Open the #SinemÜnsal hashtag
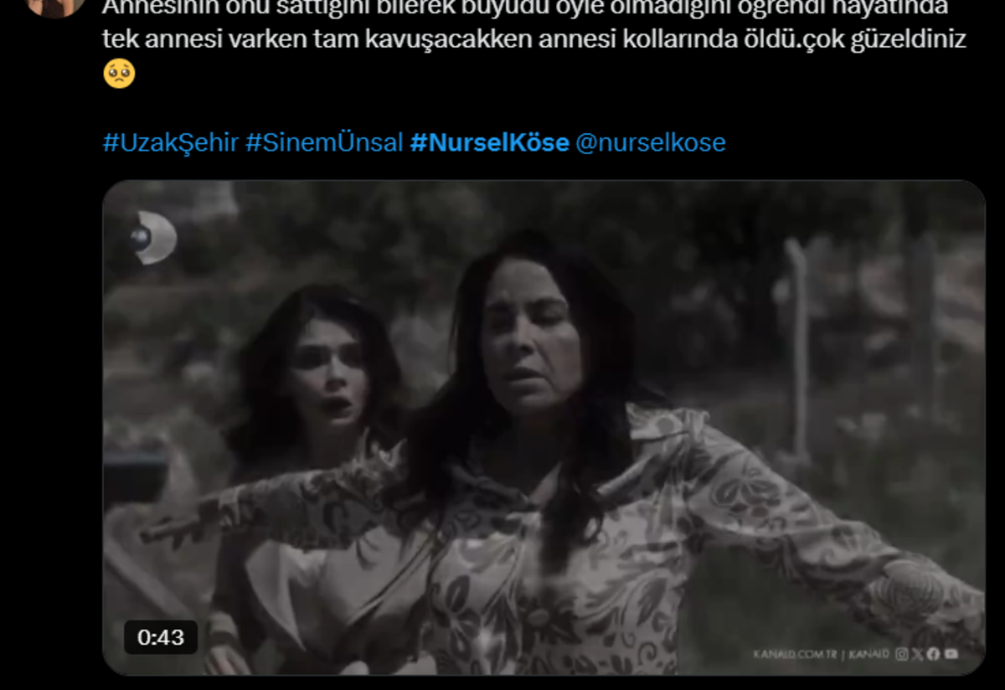Screen dimensions: 1005x690 [324, 142]
